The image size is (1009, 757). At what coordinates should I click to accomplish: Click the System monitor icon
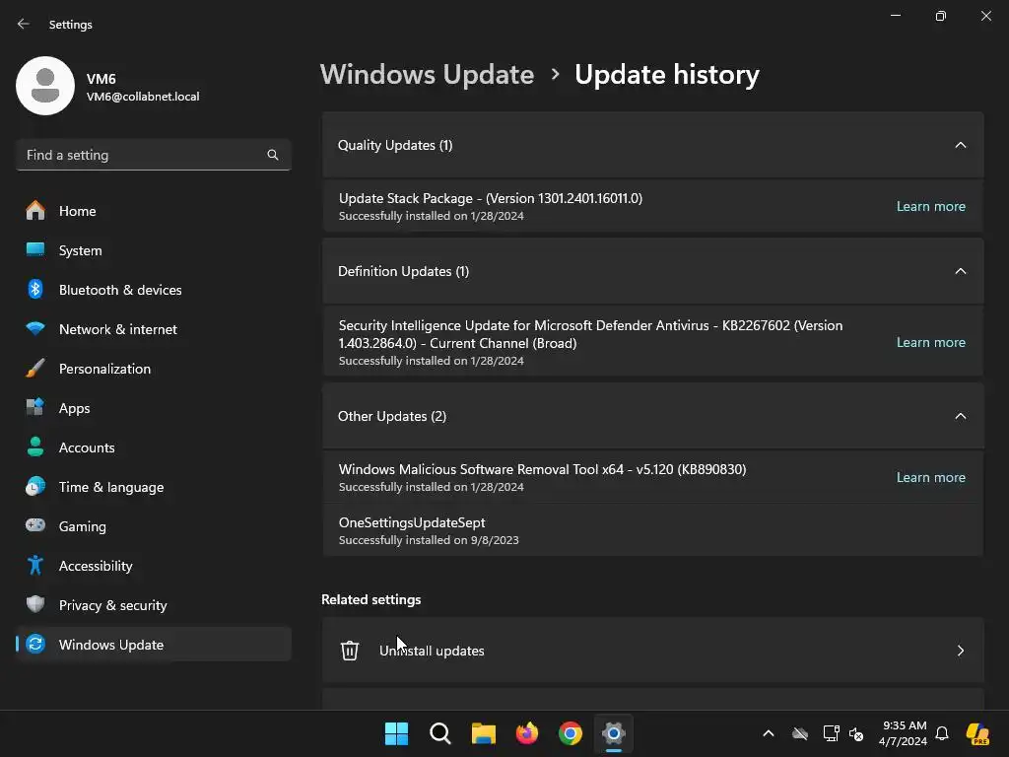(x=35, y=249)
